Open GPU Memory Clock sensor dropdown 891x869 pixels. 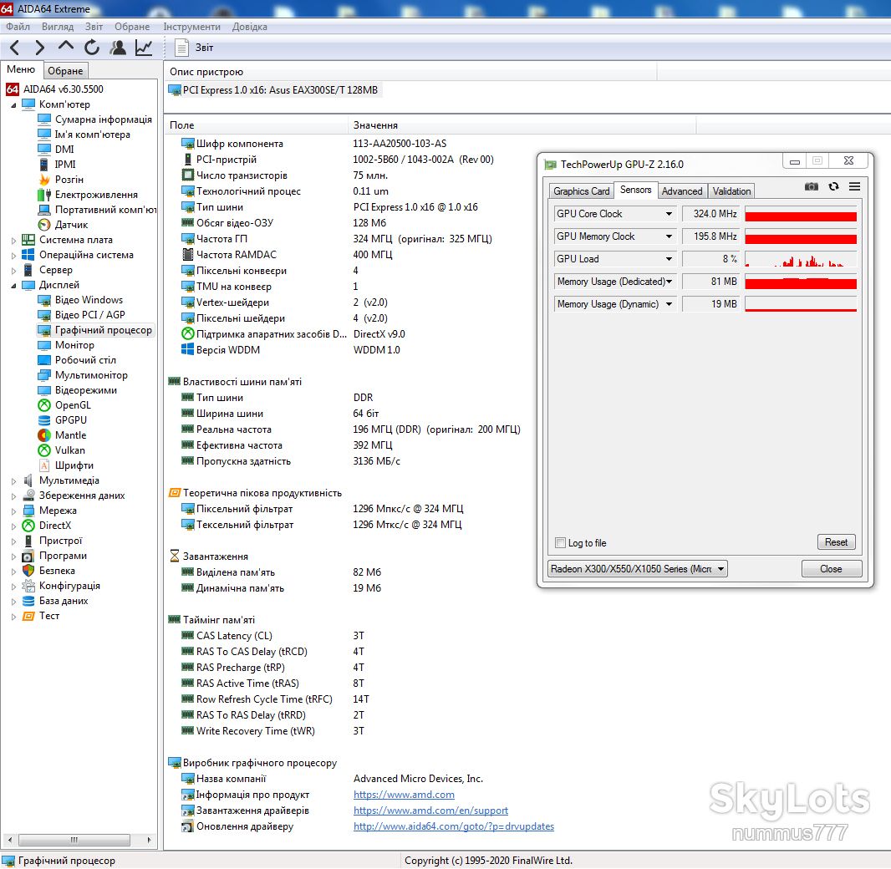point(669,236)
